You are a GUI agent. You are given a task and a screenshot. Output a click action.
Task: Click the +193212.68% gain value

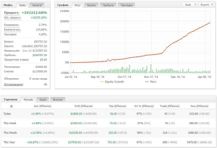pos(34,13)
